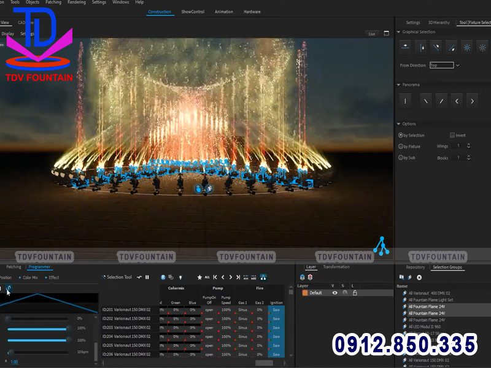This screenshot has height=368, width=491.
Task: Click the orange color swatch of Default layer
Action: click(304, 293)
